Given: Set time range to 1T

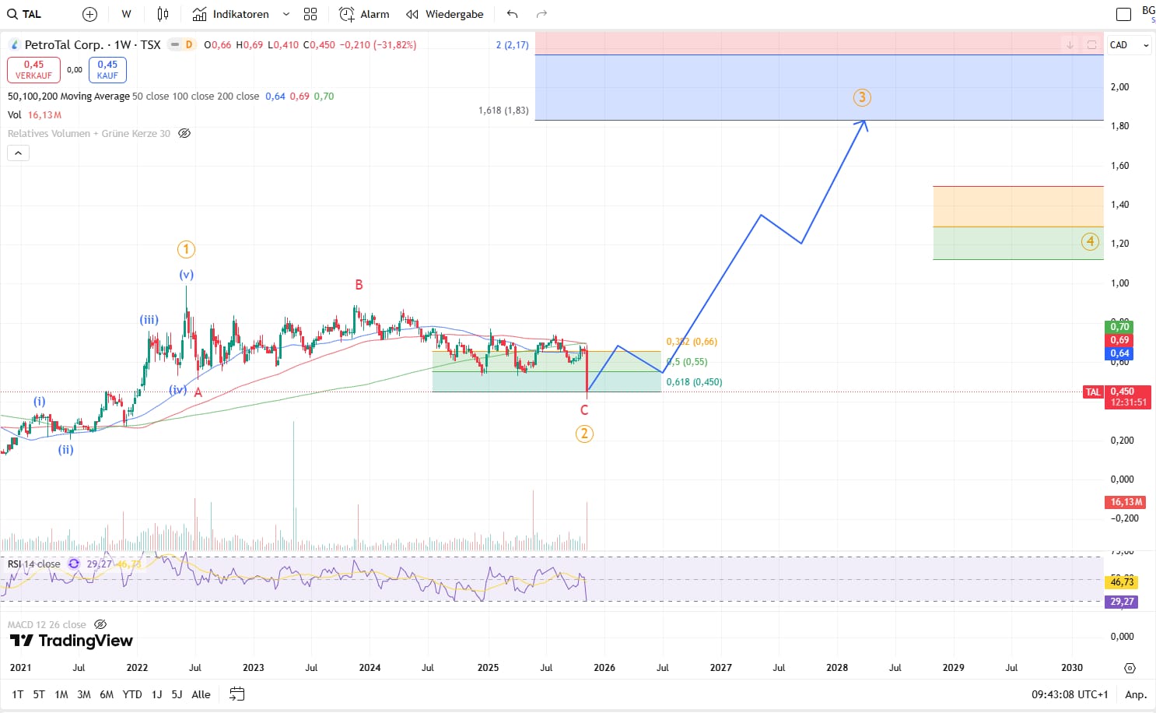Looking at the screenshot, I should [17, 694].
